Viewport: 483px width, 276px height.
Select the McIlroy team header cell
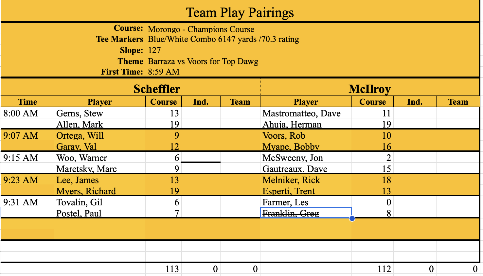[x=369, y=89]
